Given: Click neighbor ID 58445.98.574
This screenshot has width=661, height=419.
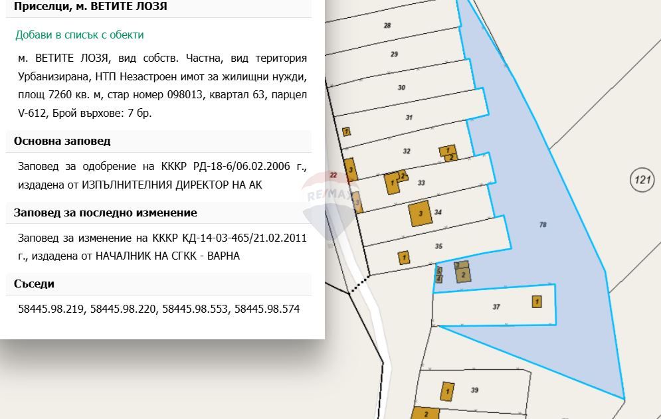Looking at the screenshot, I should pyautogui.click(x=267, y=309).
